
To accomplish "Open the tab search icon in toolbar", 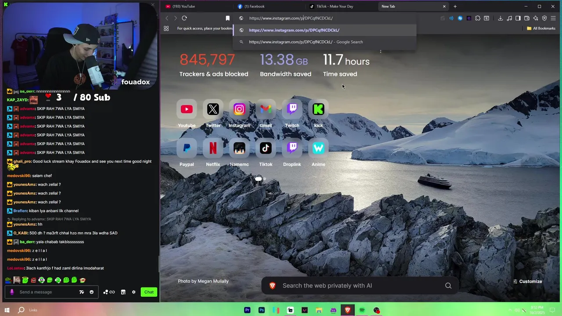I will pyautogui.click(x=486, y=18).
